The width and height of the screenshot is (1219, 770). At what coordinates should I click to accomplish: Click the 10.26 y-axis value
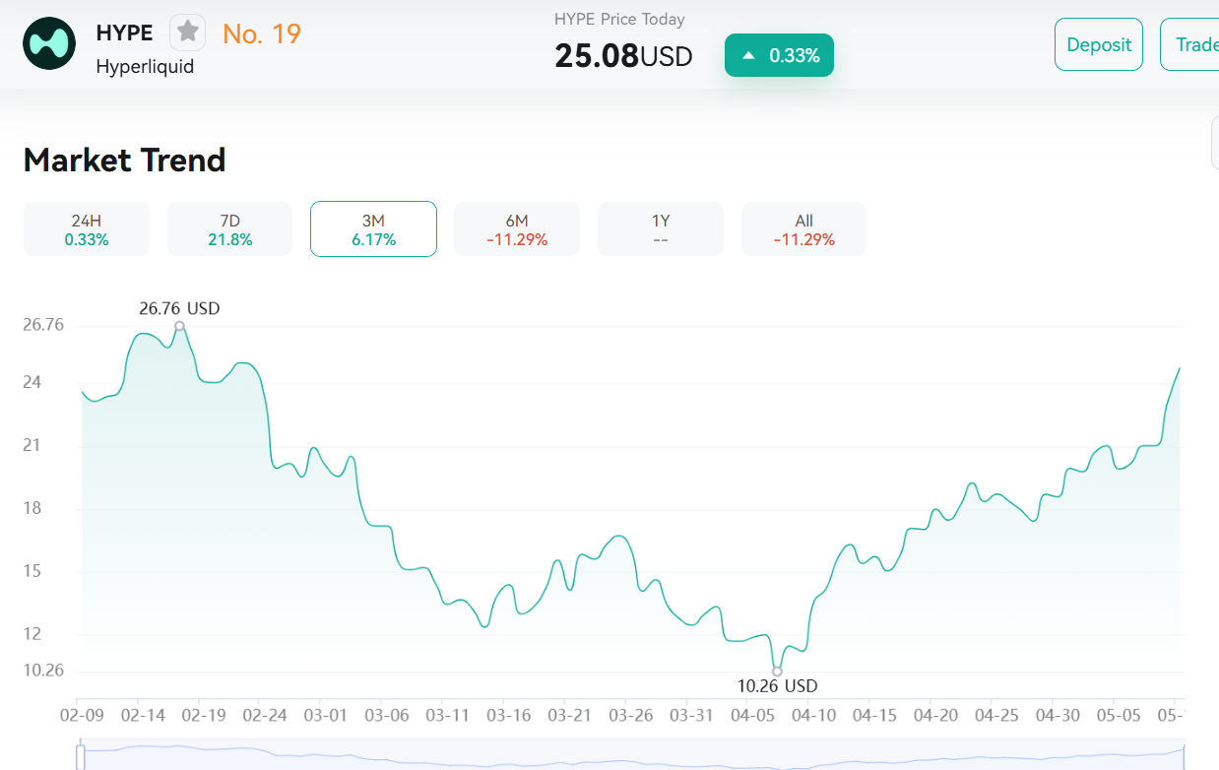pyautogui.click(x=43, y=671)
